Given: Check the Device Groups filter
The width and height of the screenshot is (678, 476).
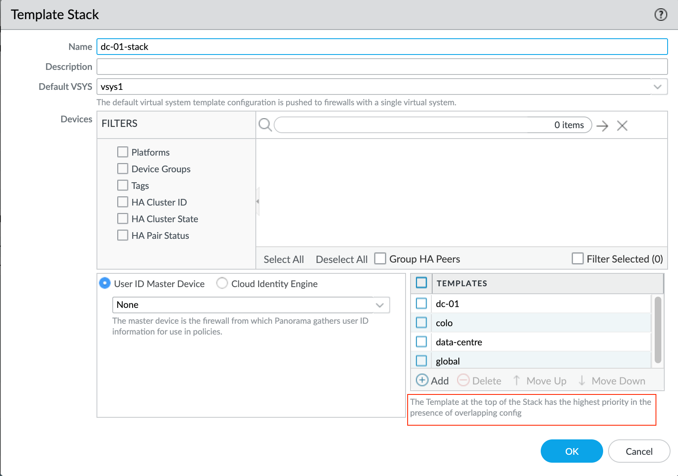Looking at the screenshot, I should (x=122, y=169).
